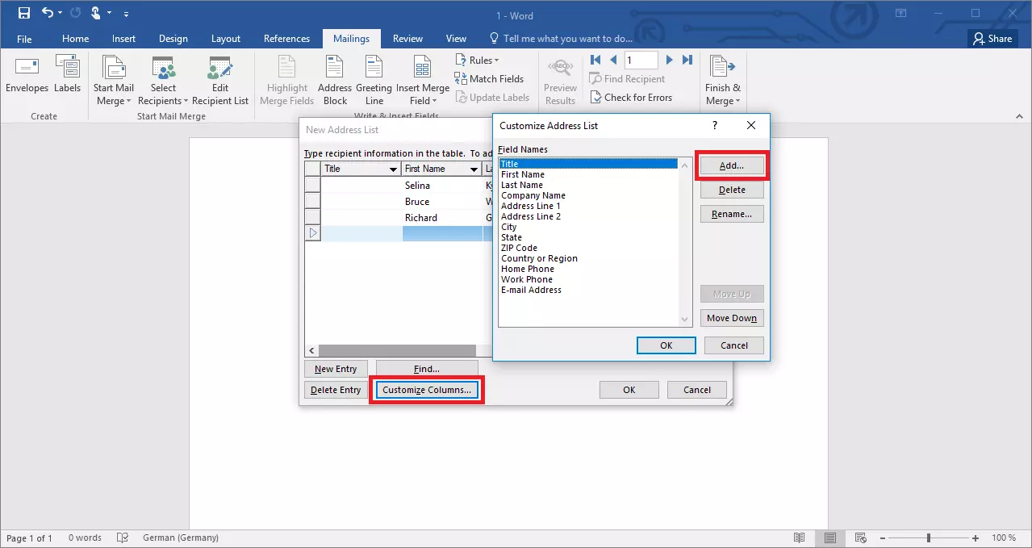This screenshot has width=1032, height=548.
Task: Click the Envelopes icon
Action: [27, 69]
